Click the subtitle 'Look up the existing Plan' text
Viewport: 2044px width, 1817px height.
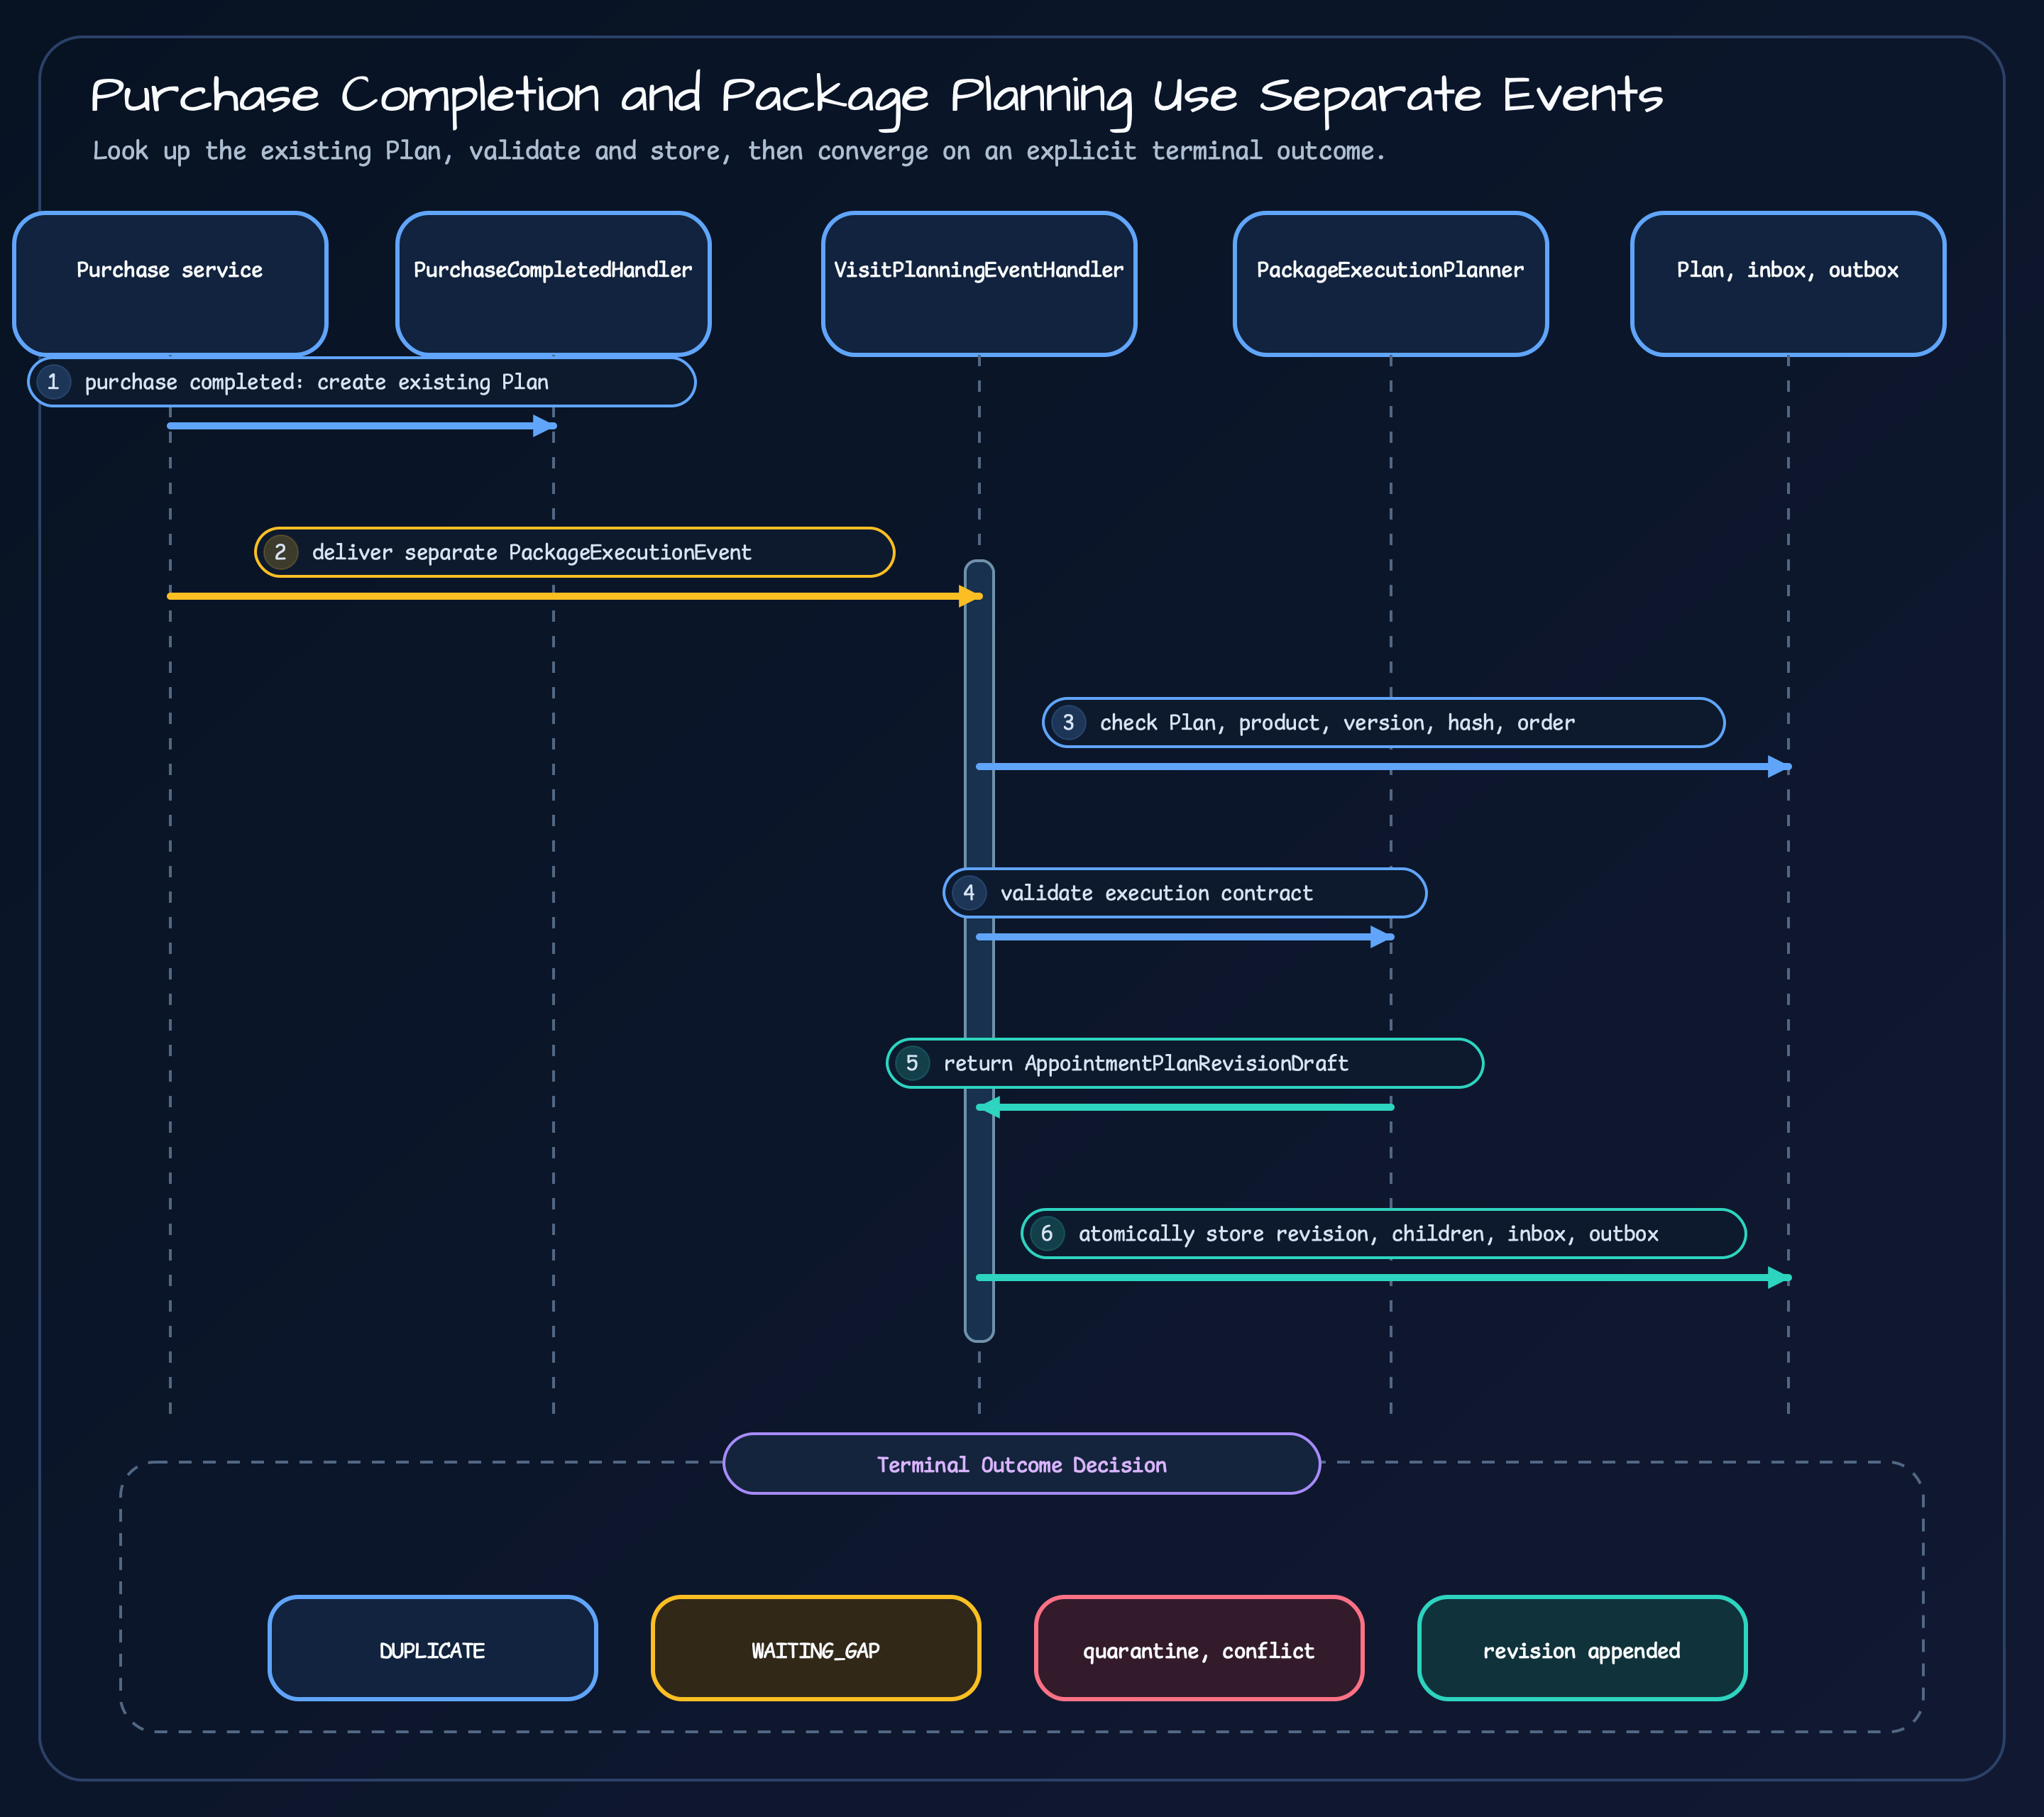pyautogui.click(x=738, y=151)
